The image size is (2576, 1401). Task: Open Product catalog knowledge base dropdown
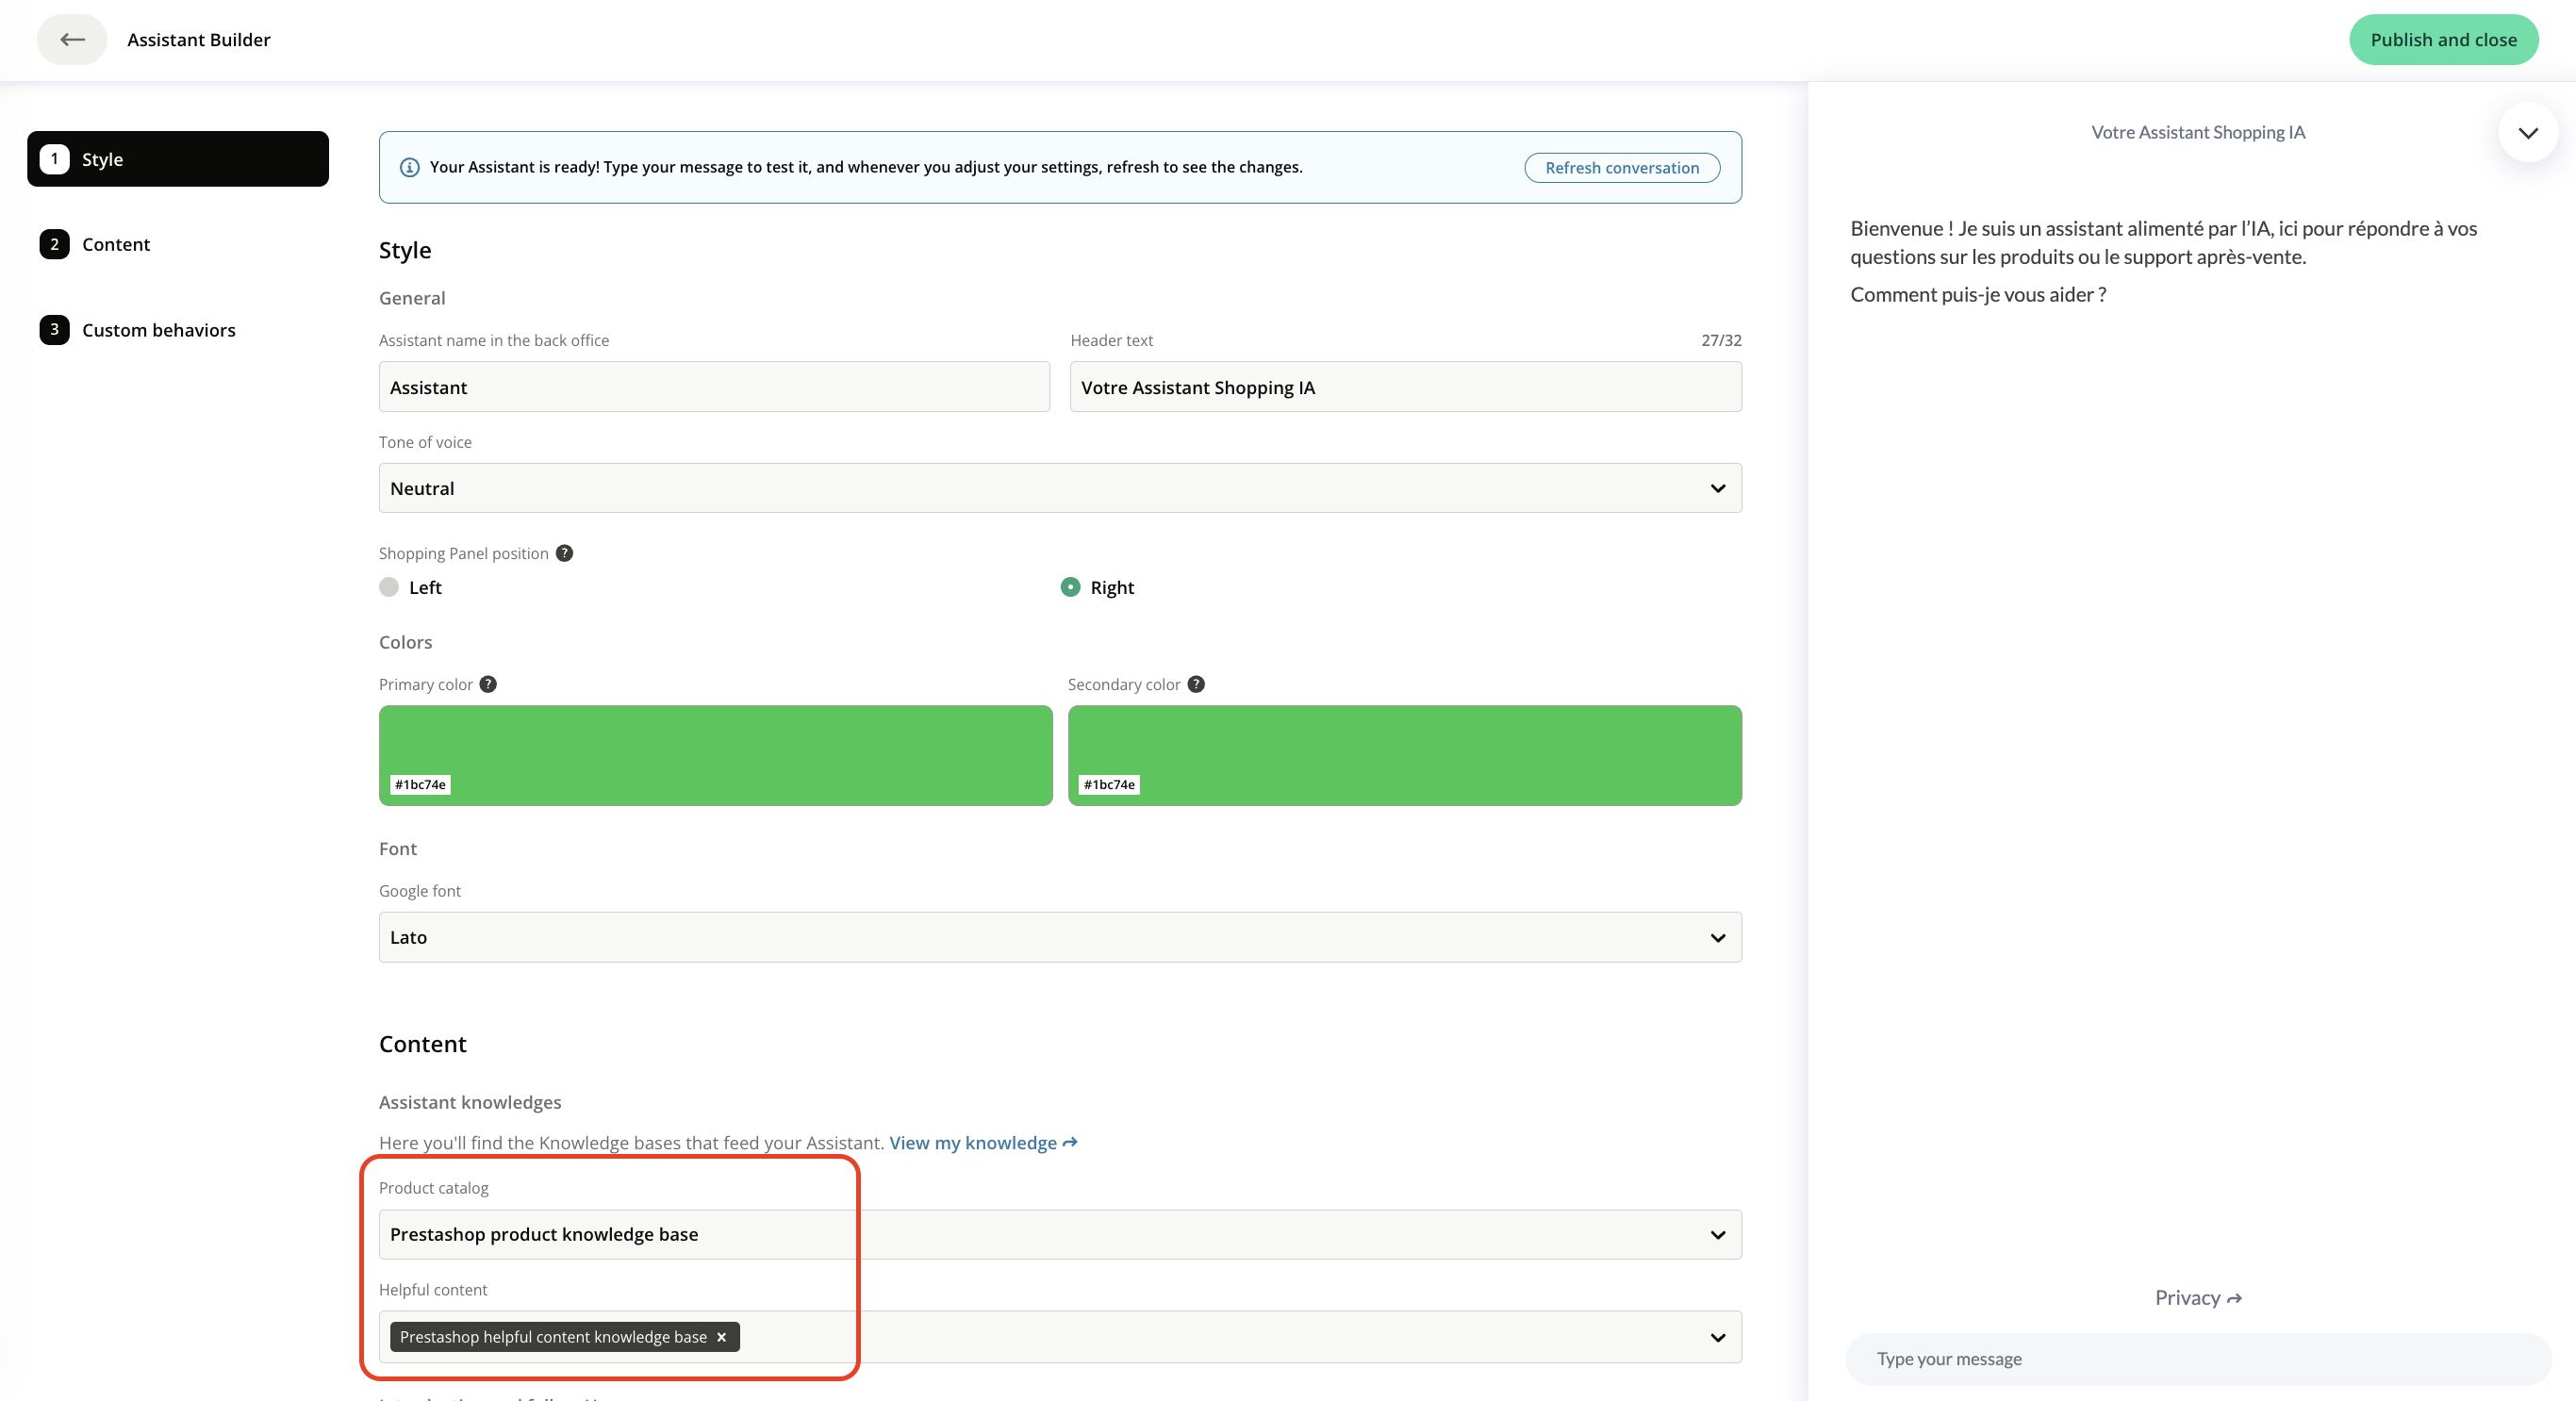1059,1234
